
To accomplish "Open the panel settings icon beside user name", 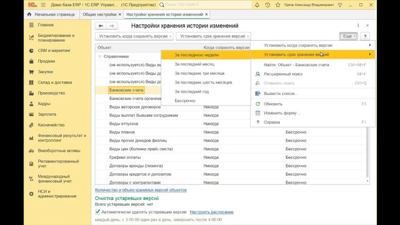I will (x=340, y=5).
